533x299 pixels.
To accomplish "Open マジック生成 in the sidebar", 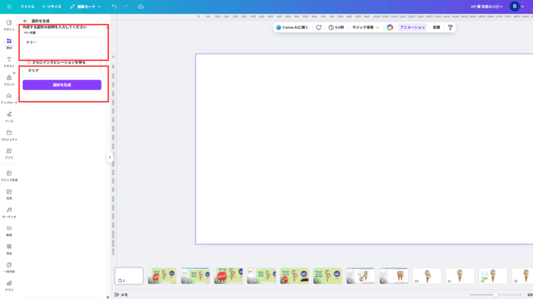I will coord(9,175).
